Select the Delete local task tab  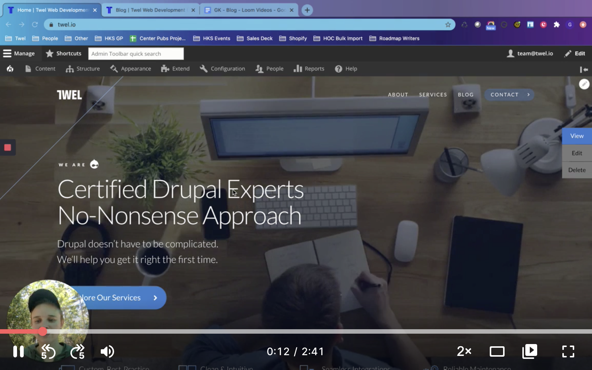click(577, 170)
